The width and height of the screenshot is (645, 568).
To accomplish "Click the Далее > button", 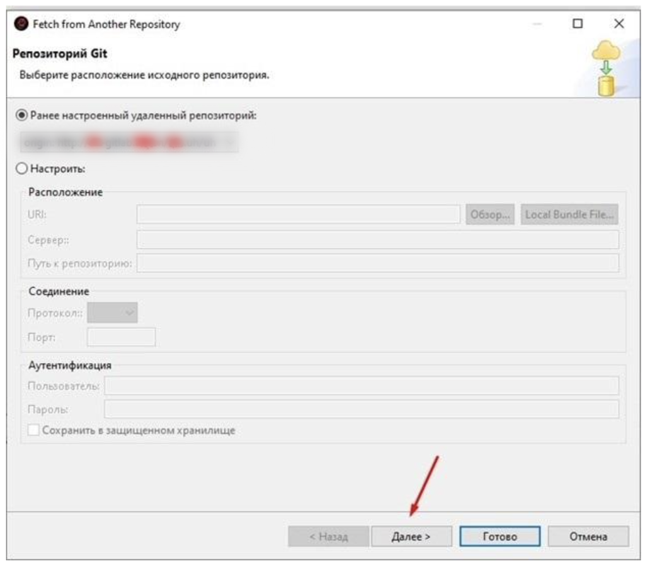I will (x=411, y=536).
